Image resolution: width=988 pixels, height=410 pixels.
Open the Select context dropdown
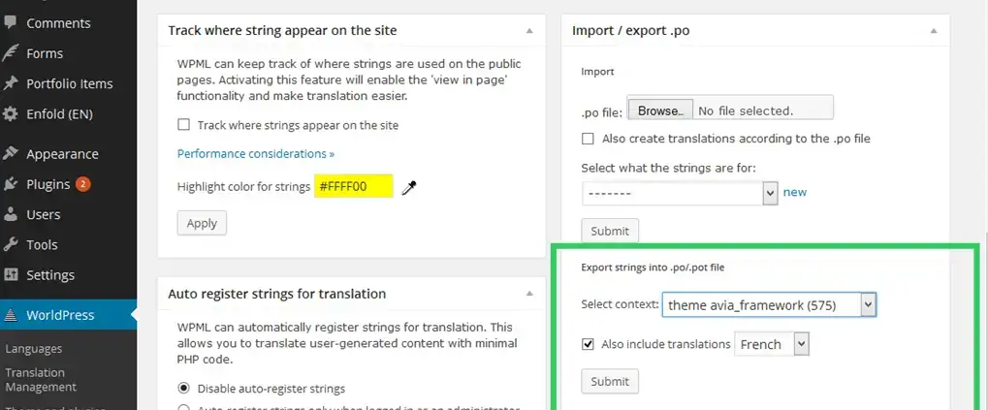pyautogui.click(x=769, y=305)
